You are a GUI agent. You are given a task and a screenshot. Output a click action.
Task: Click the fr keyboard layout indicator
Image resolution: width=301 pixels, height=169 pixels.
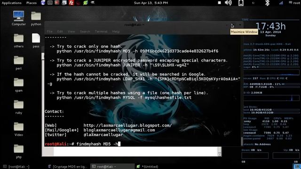[253, 3]
